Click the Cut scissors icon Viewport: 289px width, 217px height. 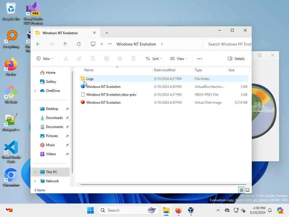(x=65, y=59)
